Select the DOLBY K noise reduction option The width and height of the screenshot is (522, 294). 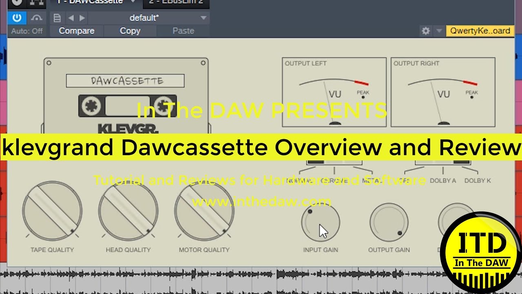click(x=478, y=180)
